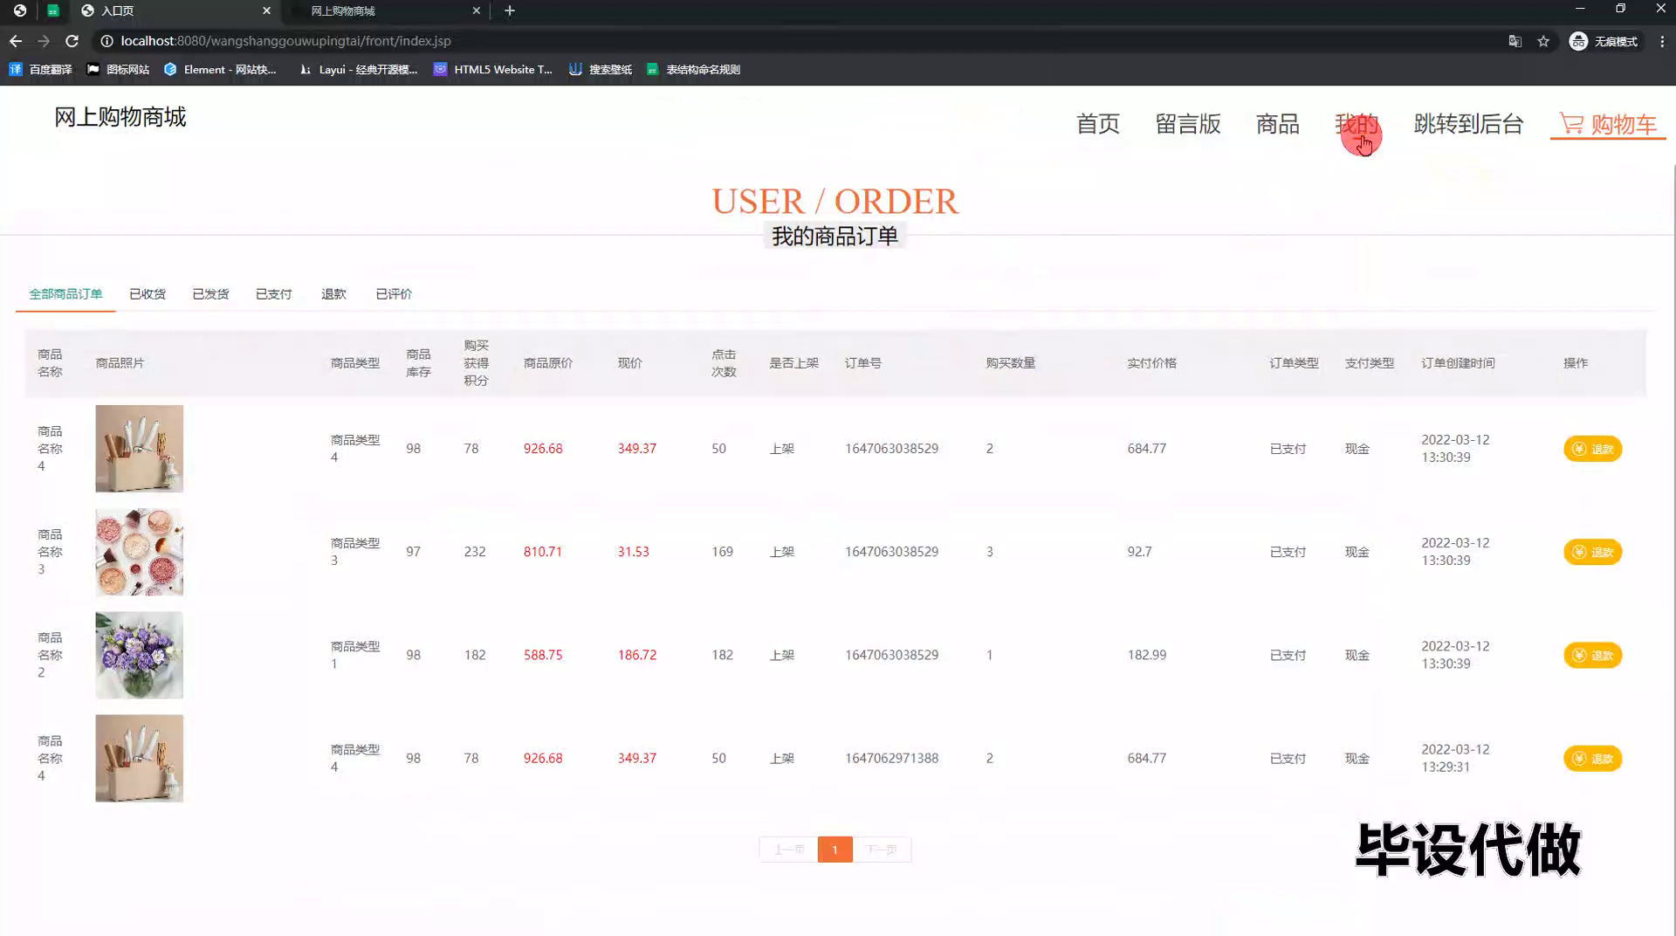Select the 已收货 order tab
Viewport: 1676px width, 936px height.
click(148, 294)
